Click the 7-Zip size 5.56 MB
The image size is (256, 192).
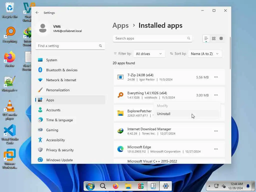(x=202, y=77)
